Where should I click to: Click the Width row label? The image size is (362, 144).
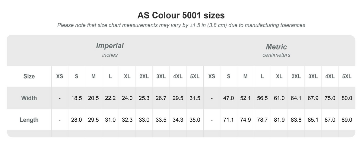[x=29, y=98]
